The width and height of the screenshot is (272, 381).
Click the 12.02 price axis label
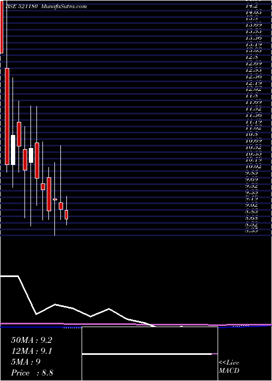pos(254,89)
